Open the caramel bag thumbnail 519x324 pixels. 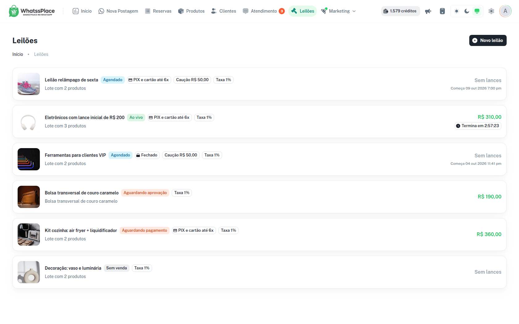[x=29, y=197]
